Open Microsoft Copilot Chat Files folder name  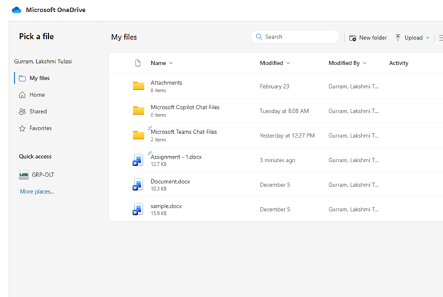click(185, 107)
